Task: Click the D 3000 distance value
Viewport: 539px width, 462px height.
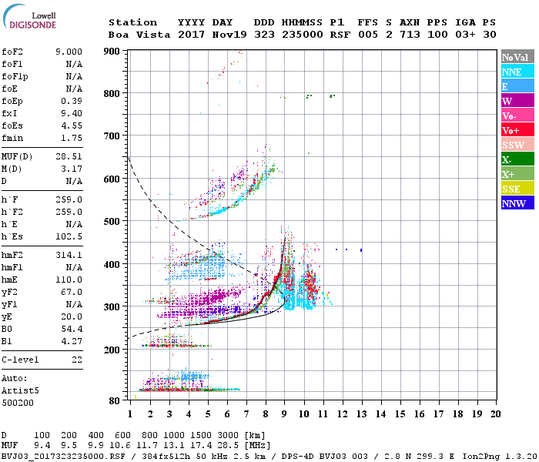Action: [x=228, y=435]
